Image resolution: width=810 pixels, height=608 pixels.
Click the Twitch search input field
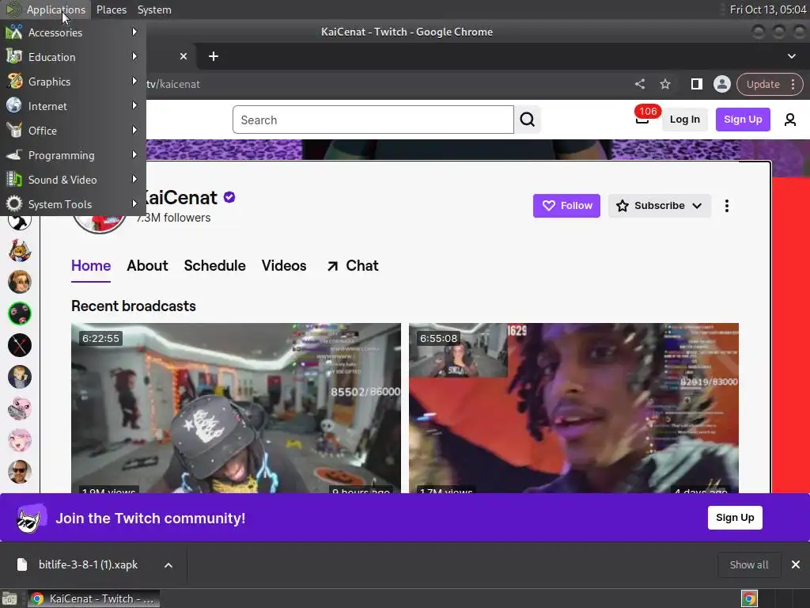[x=373, y=120]
